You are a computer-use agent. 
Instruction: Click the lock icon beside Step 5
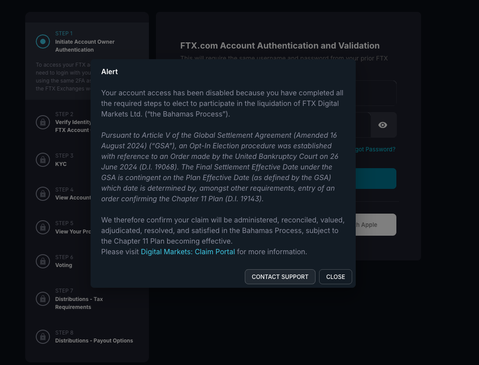pyautogui.click(x=43, y=227)
